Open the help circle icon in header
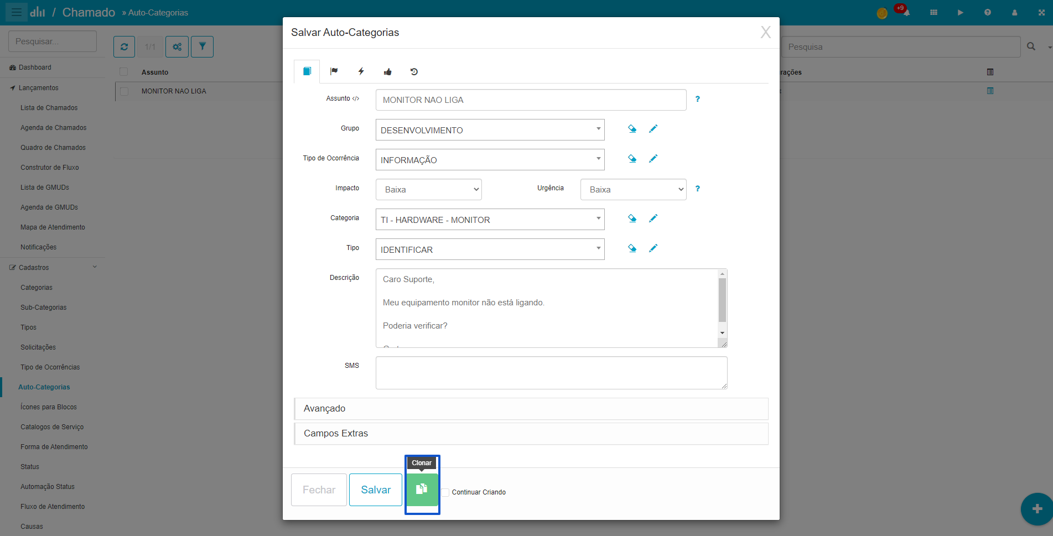This screenshot has width=1053, height=536. tap(988, 12)
